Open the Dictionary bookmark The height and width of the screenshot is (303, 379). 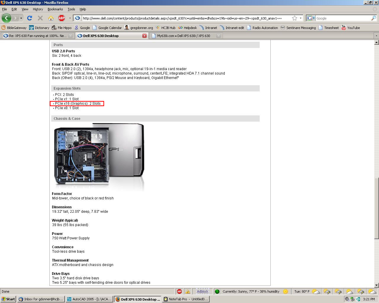point(39,28)
